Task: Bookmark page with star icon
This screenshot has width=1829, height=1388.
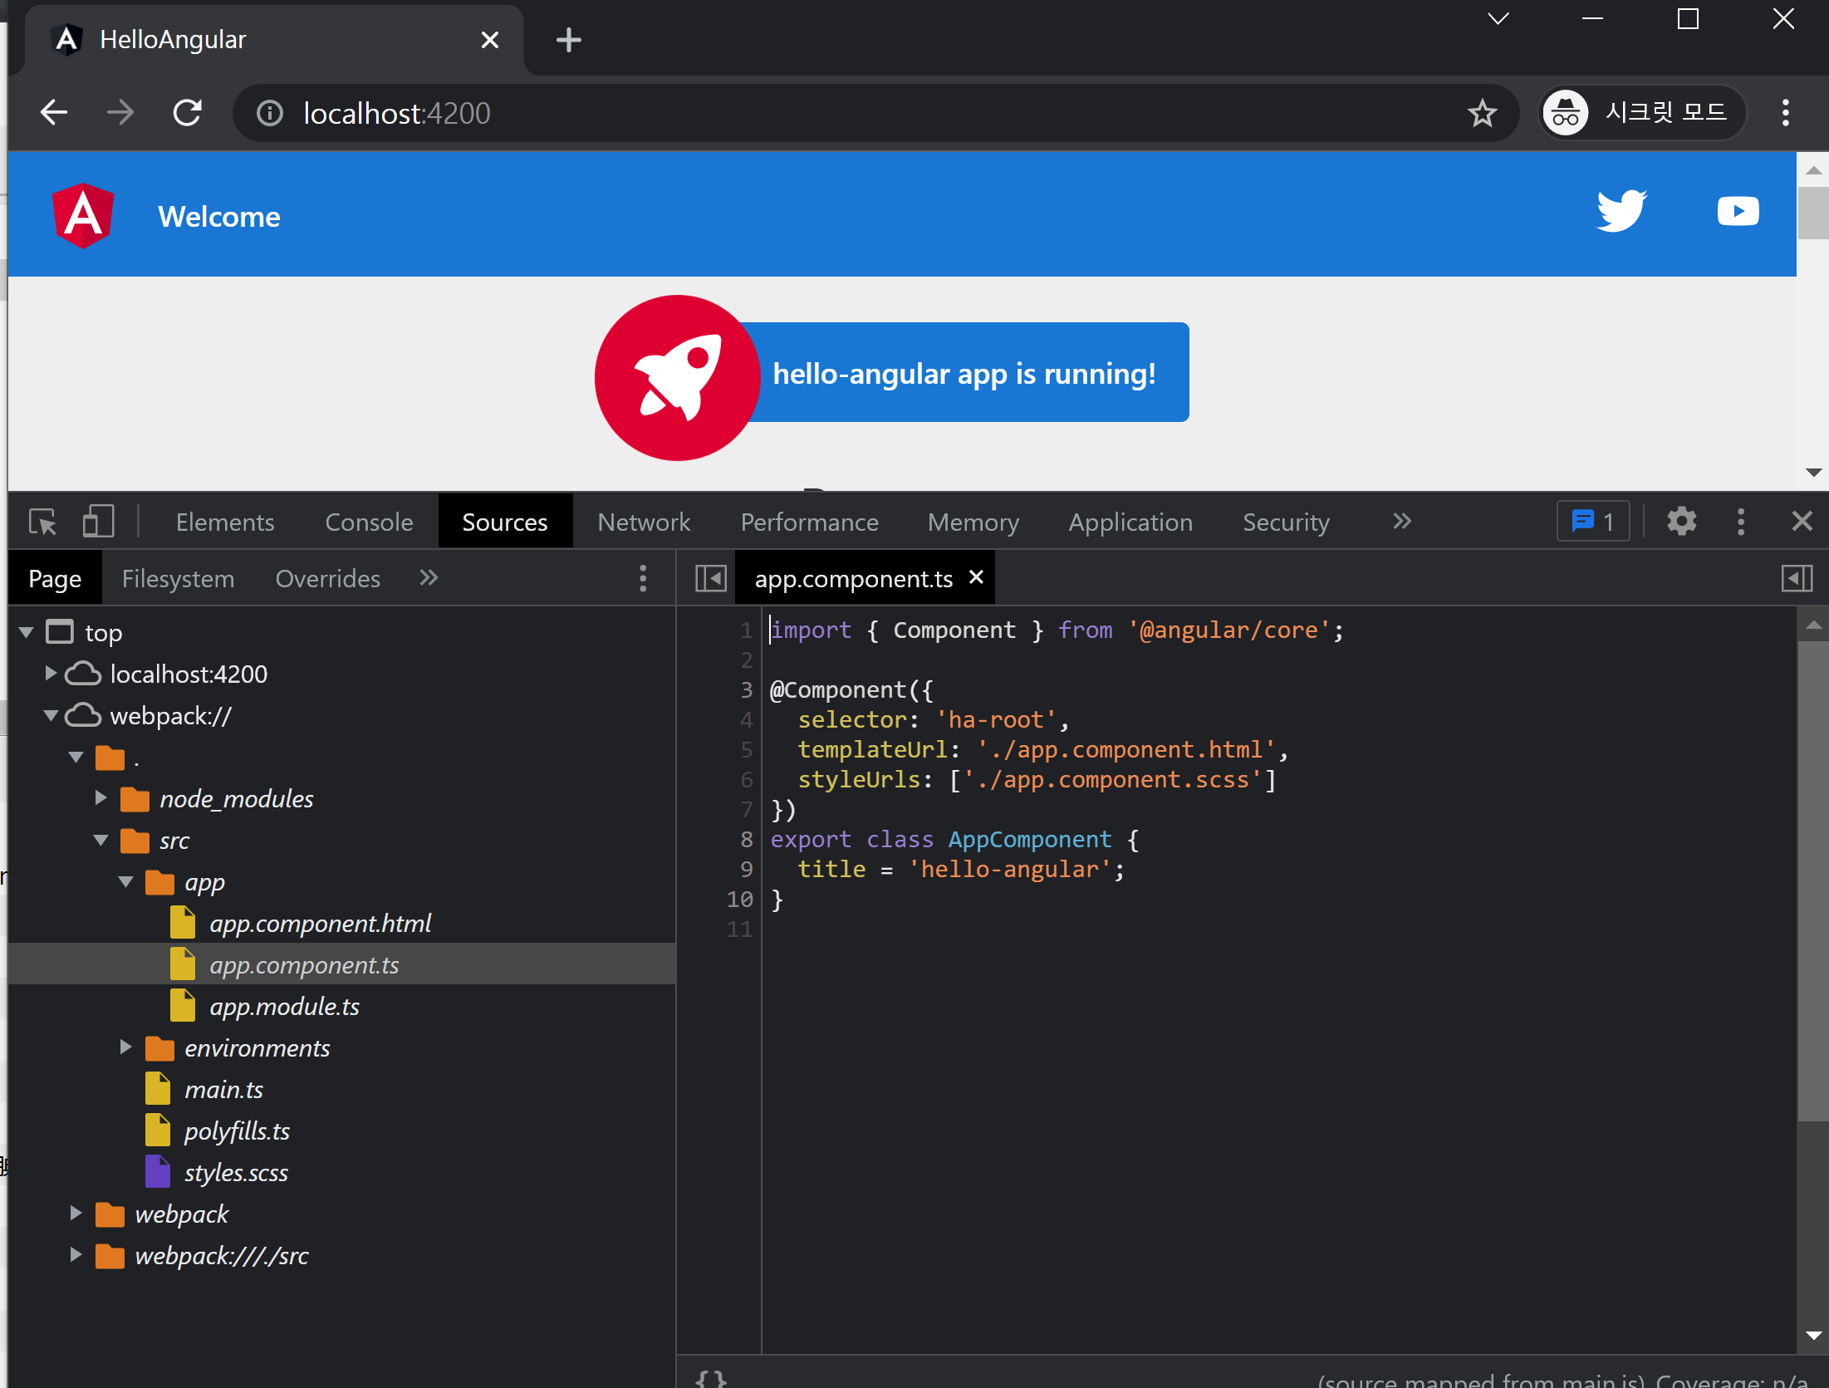Action: coord(1482,113)
